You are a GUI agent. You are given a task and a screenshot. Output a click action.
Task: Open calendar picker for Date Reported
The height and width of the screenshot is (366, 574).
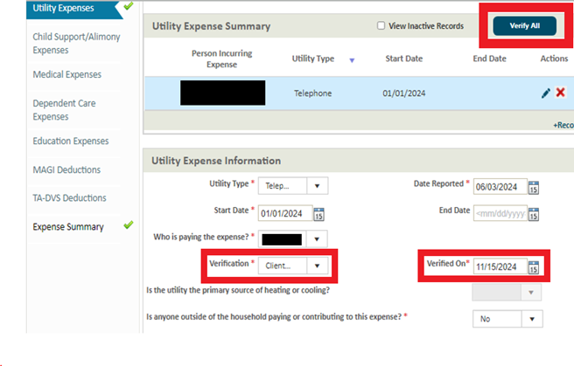[534, 188]
